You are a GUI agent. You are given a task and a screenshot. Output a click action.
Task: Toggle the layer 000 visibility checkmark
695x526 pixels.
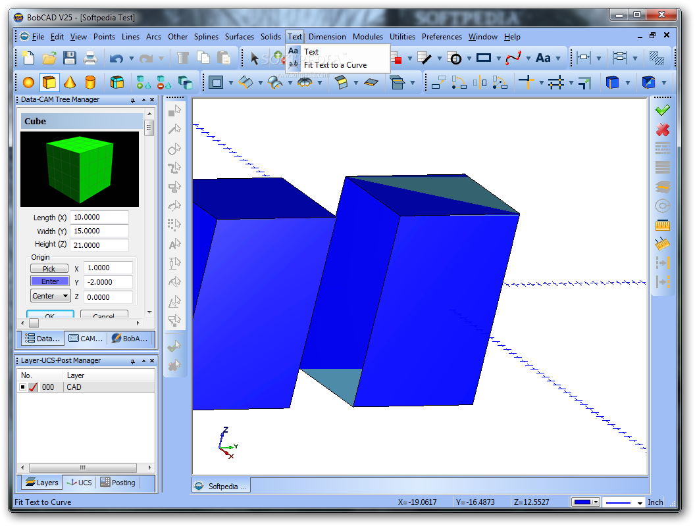coord(34,387)
